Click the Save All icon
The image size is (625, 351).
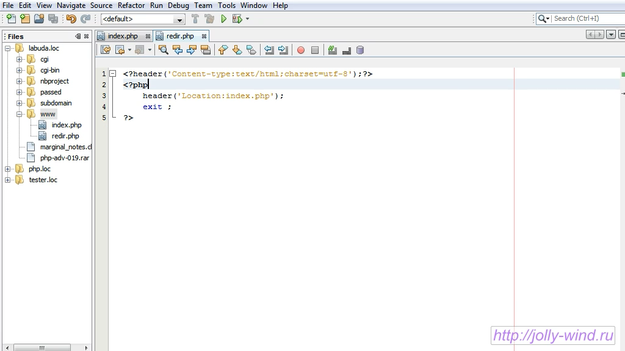tap(52, 19)
